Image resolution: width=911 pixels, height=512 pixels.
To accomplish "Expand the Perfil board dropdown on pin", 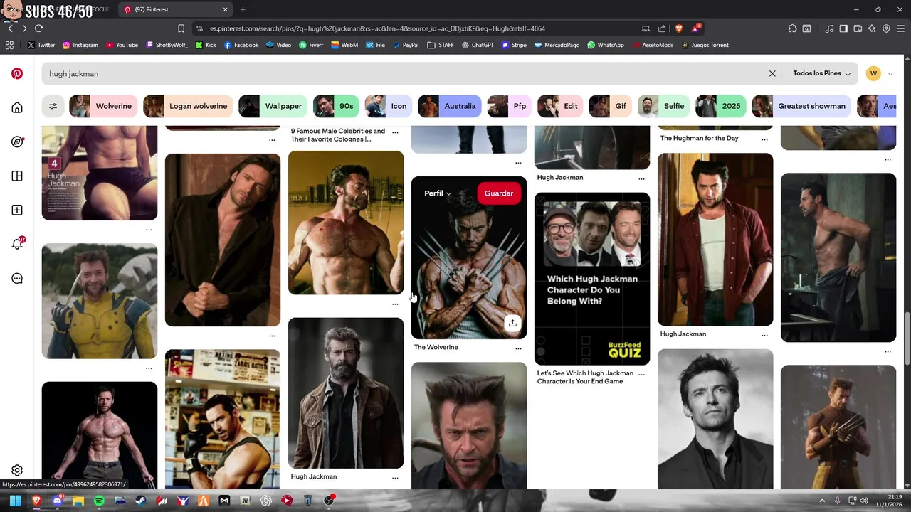I will pyautogui.click(x=438, y=193).
